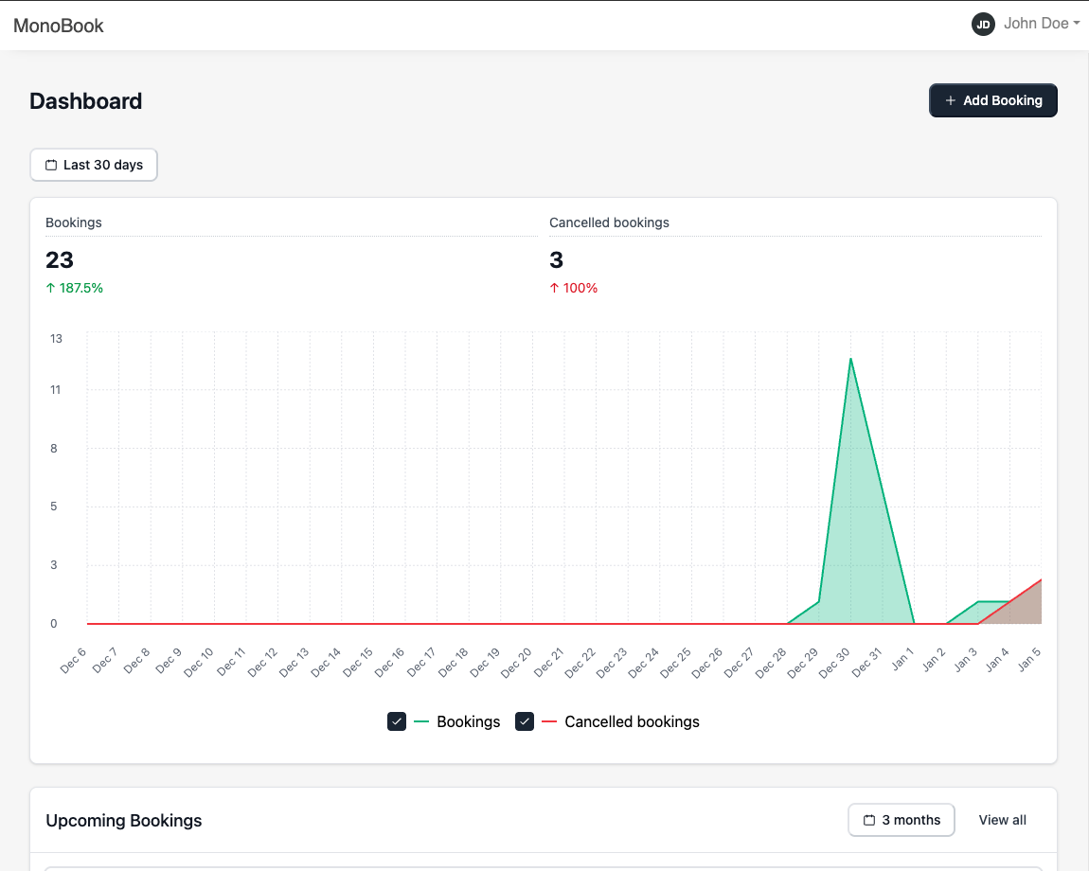Image resolution: width=1089 pixels, height=871 pixels.
Task: Click the Add Booking button
Action: click(x=992, y=100)
